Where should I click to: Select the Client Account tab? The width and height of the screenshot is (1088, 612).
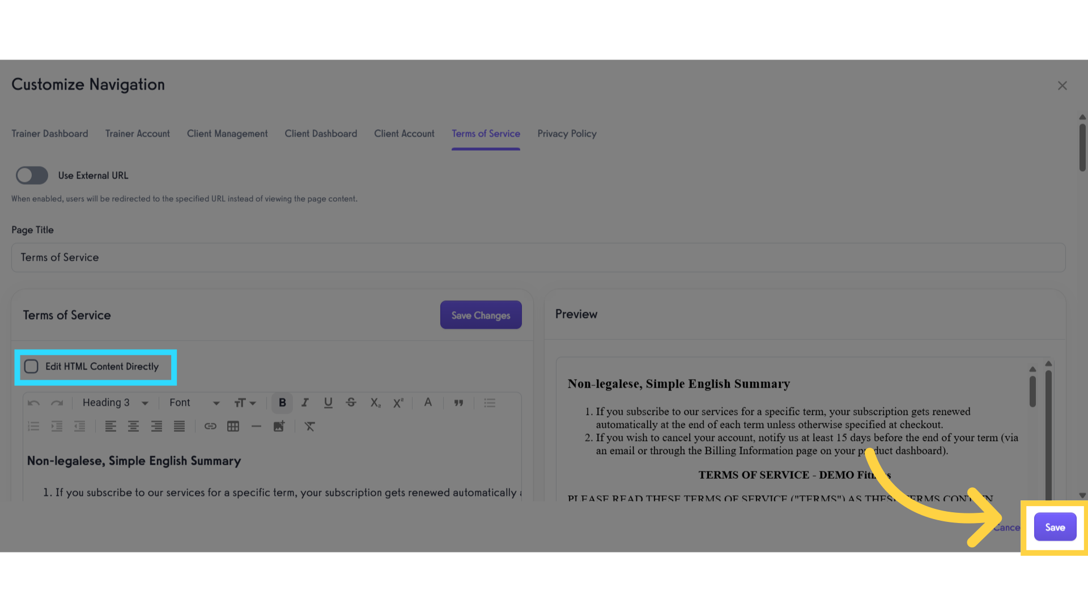point(404,134)
